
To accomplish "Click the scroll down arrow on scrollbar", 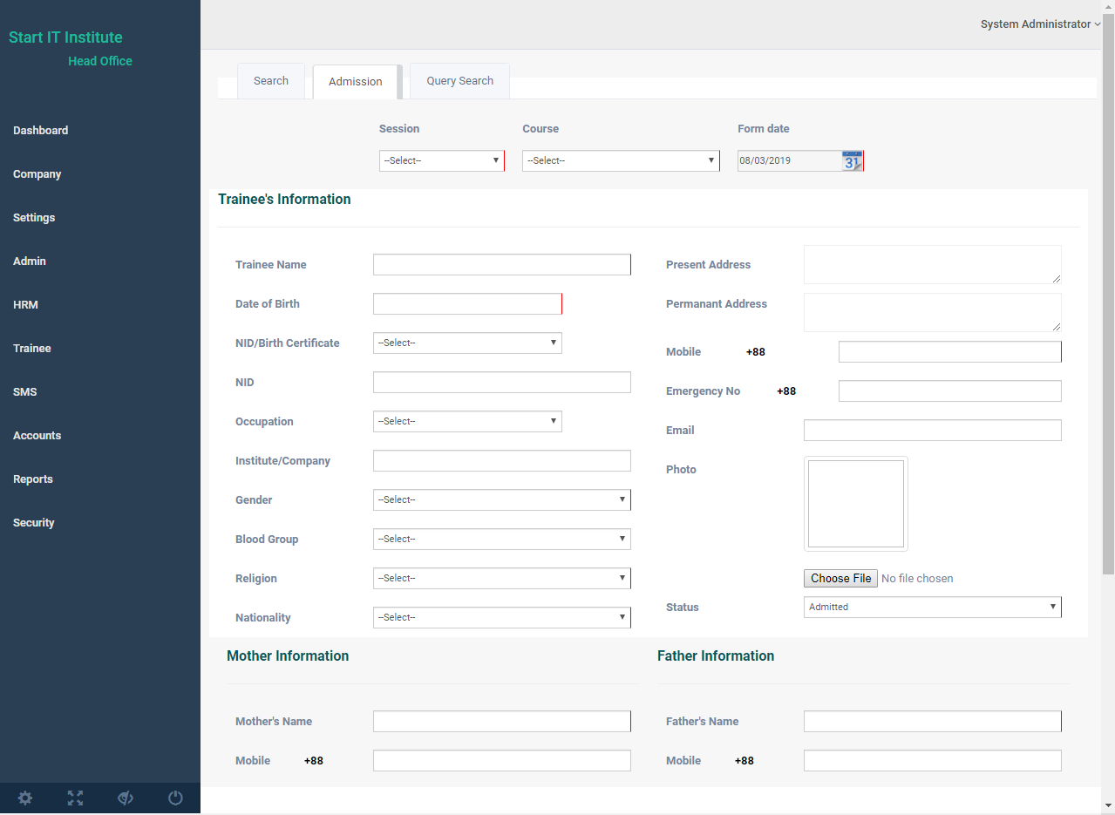I will pos(1108,805).
